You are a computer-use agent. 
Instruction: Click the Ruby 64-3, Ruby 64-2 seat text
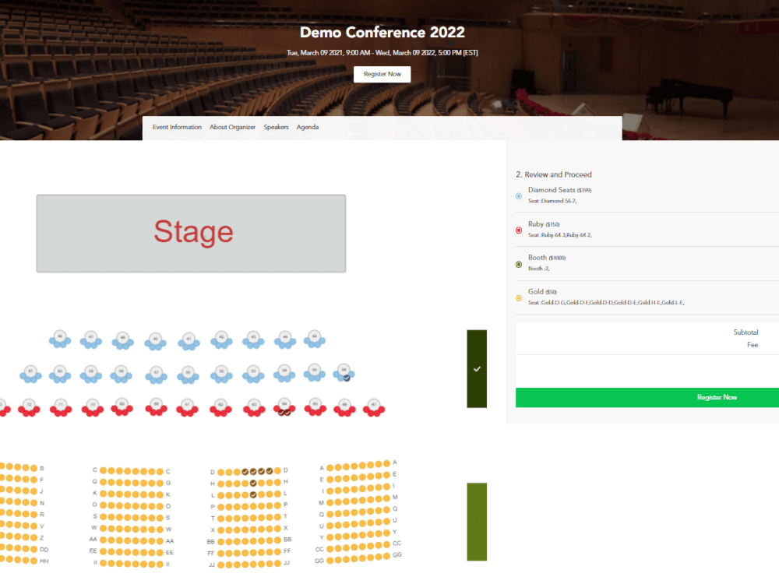click(x=560, y=235)
